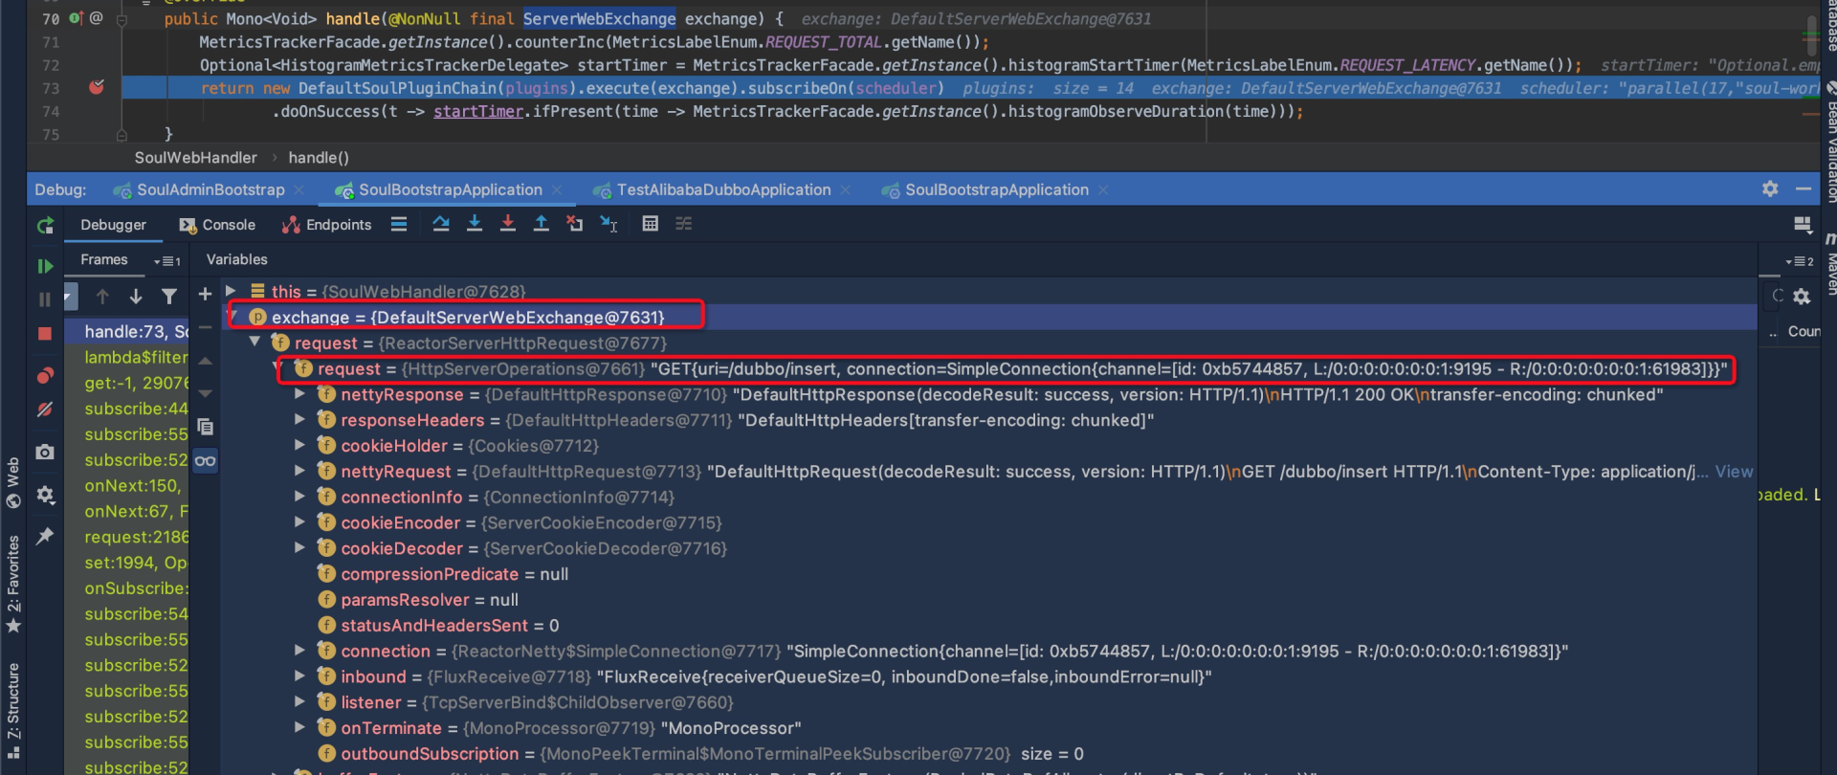Open the thread selector dropdown
Viewport: 1837px width, 775px height.
[69, 297]
